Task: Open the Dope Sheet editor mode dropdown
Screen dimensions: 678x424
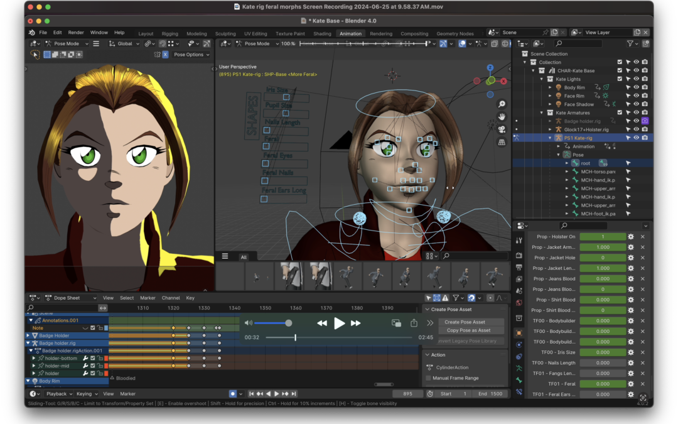Action: pyautogui.click(x=70, y=298)
